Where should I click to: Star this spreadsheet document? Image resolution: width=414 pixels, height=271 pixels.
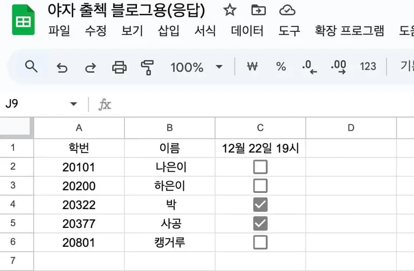pos(230,10)
